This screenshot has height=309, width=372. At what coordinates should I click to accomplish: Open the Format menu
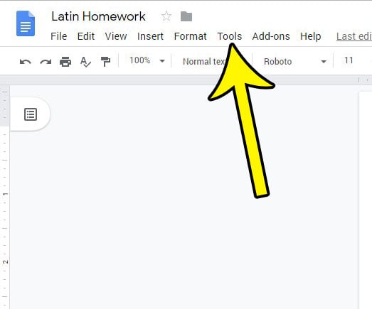point(191,36)
